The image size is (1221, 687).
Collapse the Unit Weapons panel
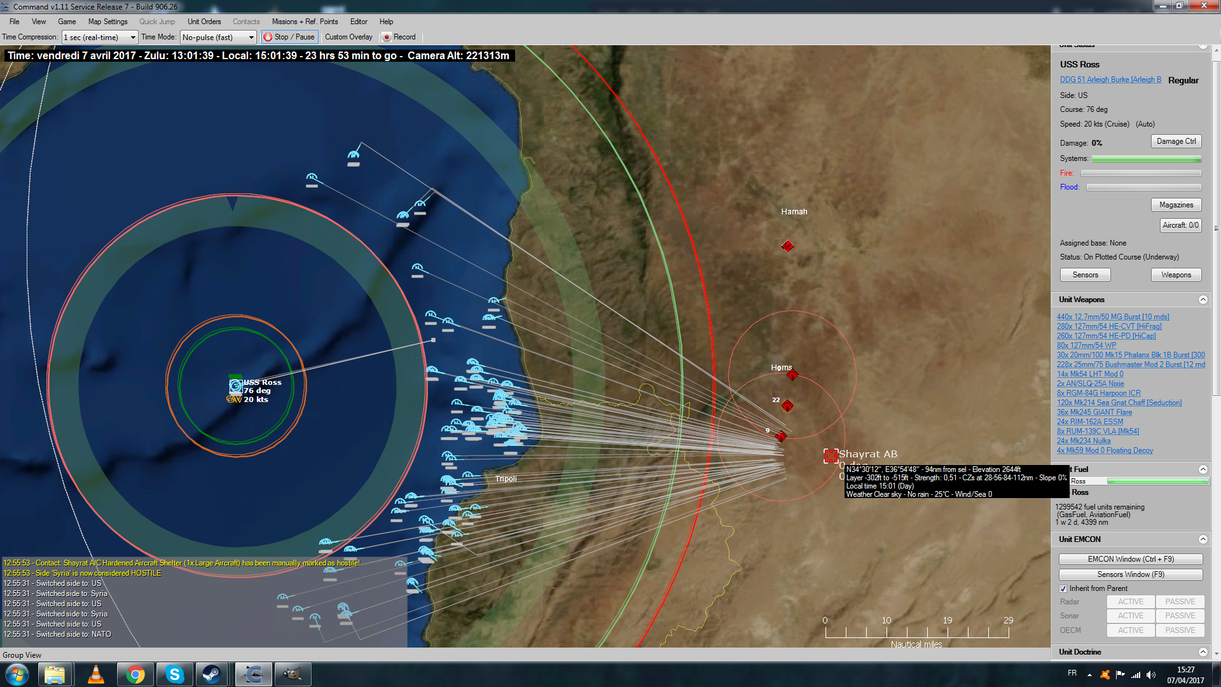1203,300
